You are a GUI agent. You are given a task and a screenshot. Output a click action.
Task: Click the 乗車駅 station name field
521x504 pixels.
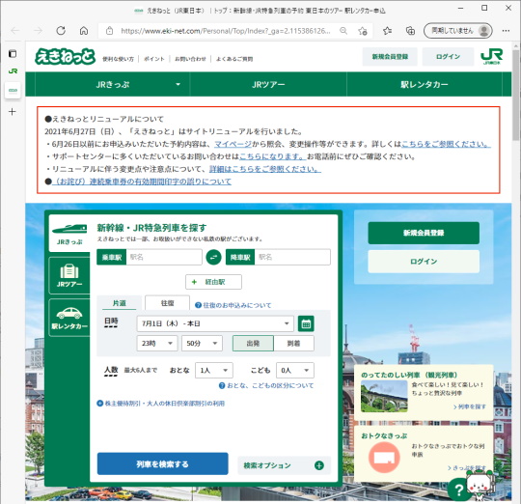click(x=164, y=257)
